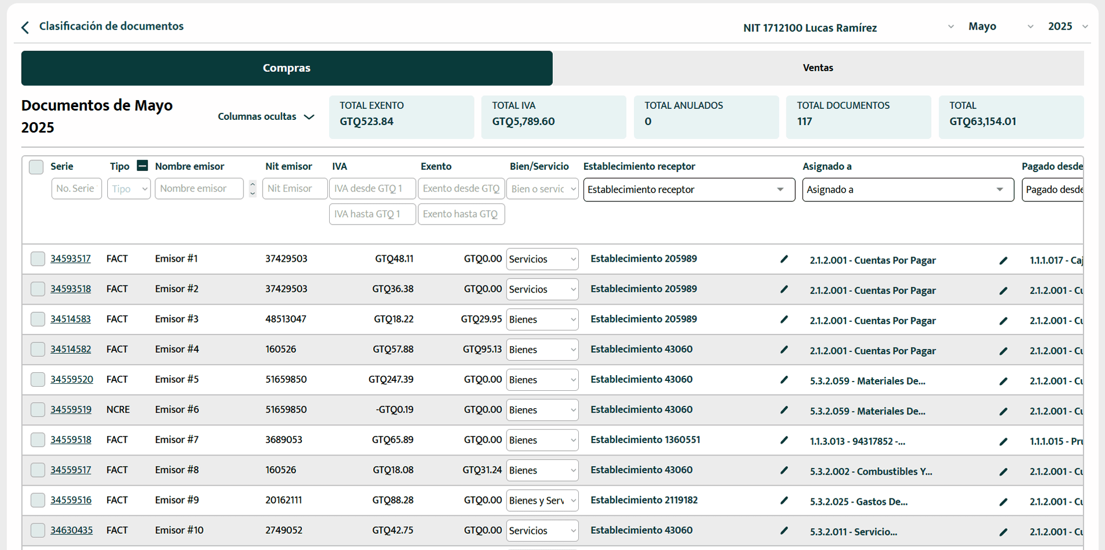The width and height of the screenshot is (1105, 550).
Task: Check the checkbox for document 34593517
Action: (x=37, y=259)
